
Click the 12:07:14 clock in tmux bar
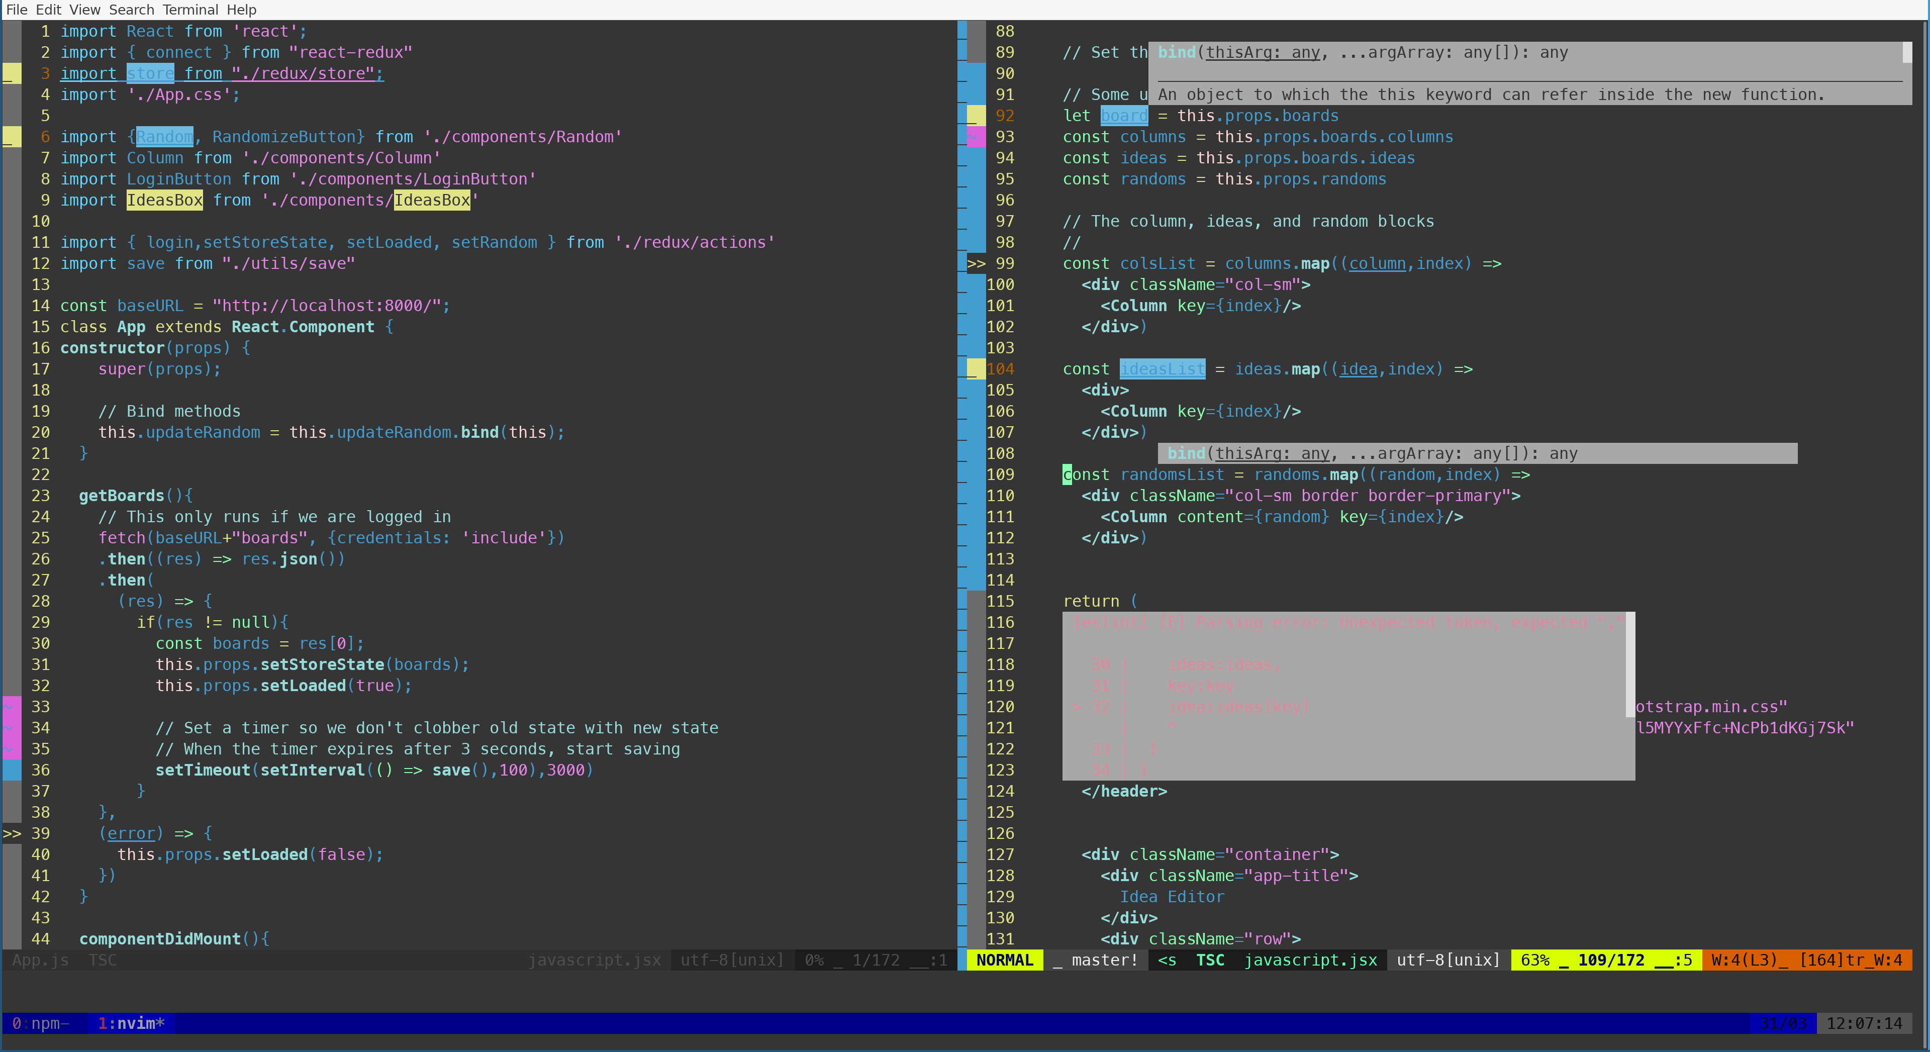pyautogui.click(x=1864, y=1023)
